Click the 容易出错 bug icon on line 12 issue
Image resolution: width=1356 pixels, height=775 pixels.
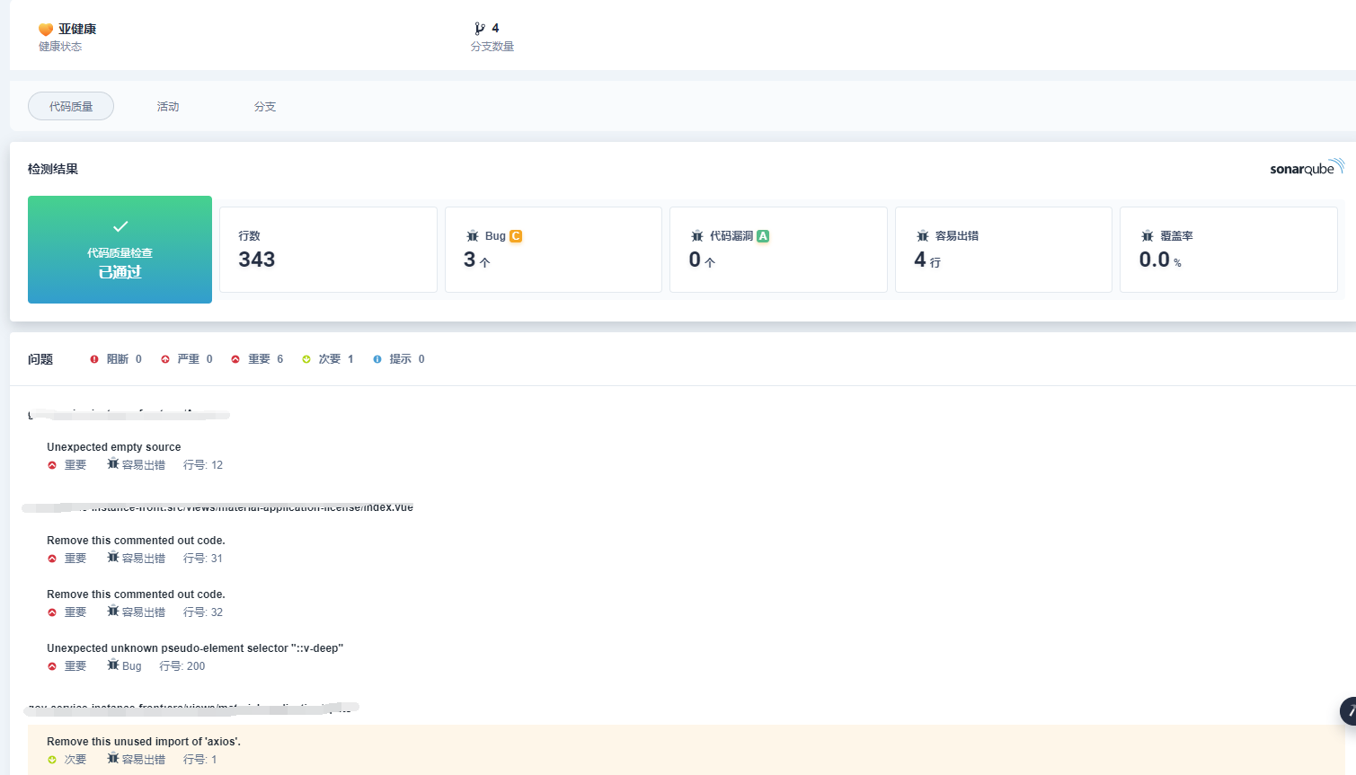click(x=113, y=464)
